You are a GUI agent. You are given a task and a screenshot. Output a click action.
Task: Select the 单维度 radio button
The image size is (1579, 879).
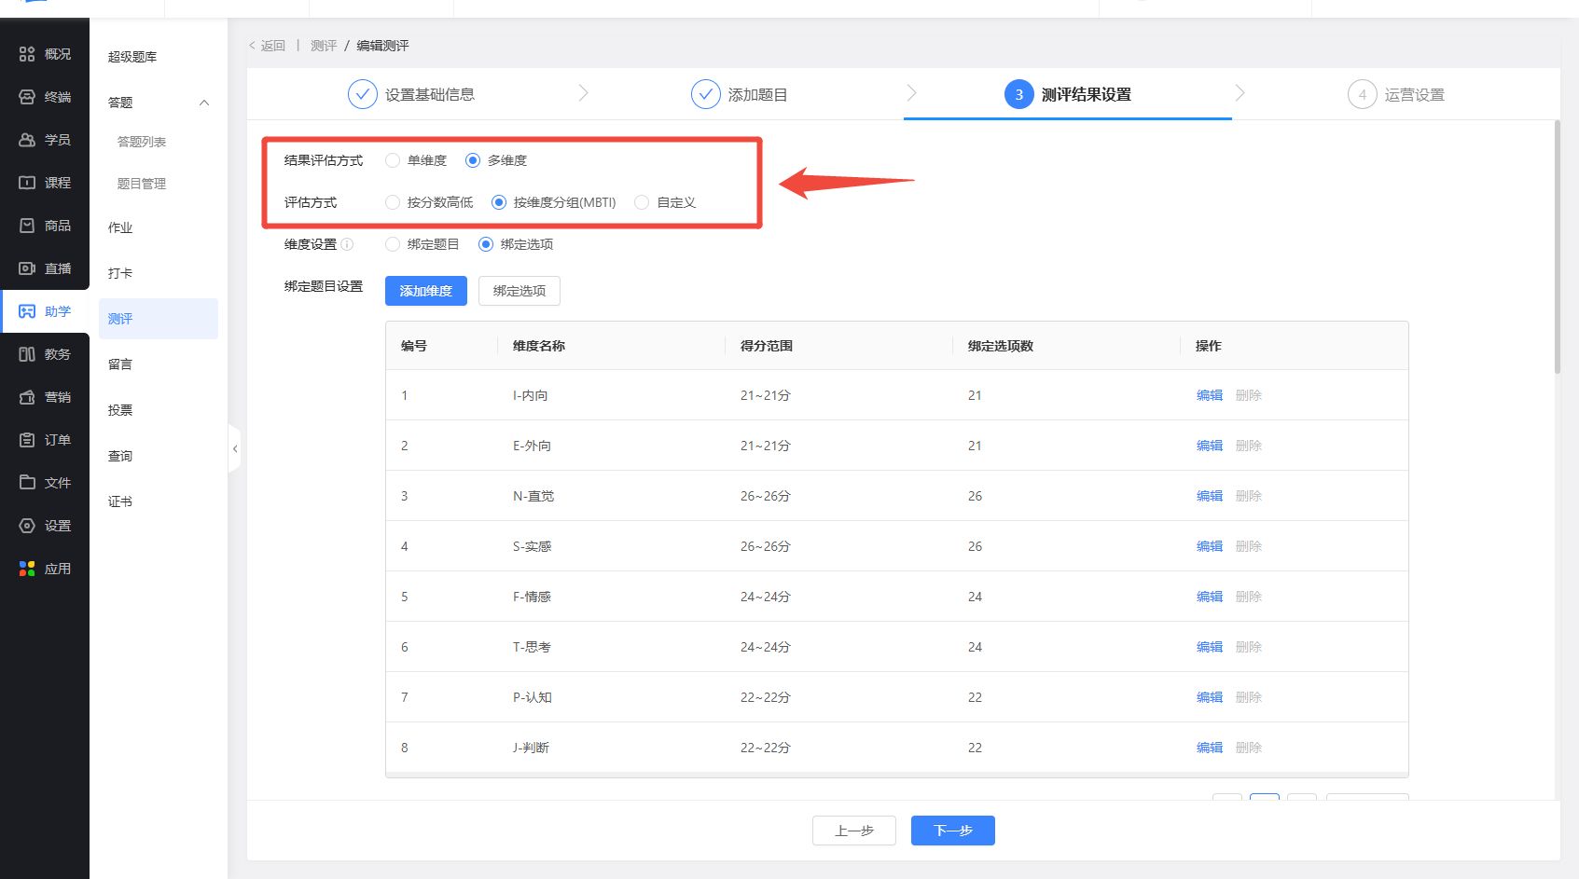click(x=393, y=160)
